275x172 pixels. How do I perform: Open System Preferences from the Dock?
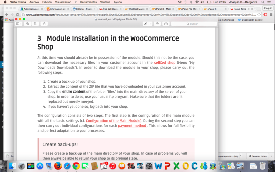pyautogui.click(x=149, y=166)
